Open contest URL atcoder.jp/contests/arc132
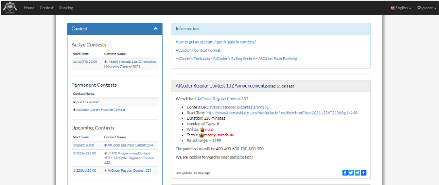 click(240, 107)
